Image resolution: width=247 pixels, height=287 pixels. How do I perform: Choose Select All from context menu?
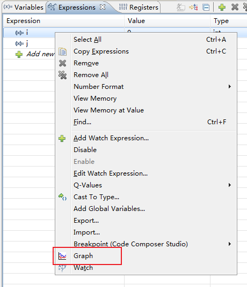146,40
